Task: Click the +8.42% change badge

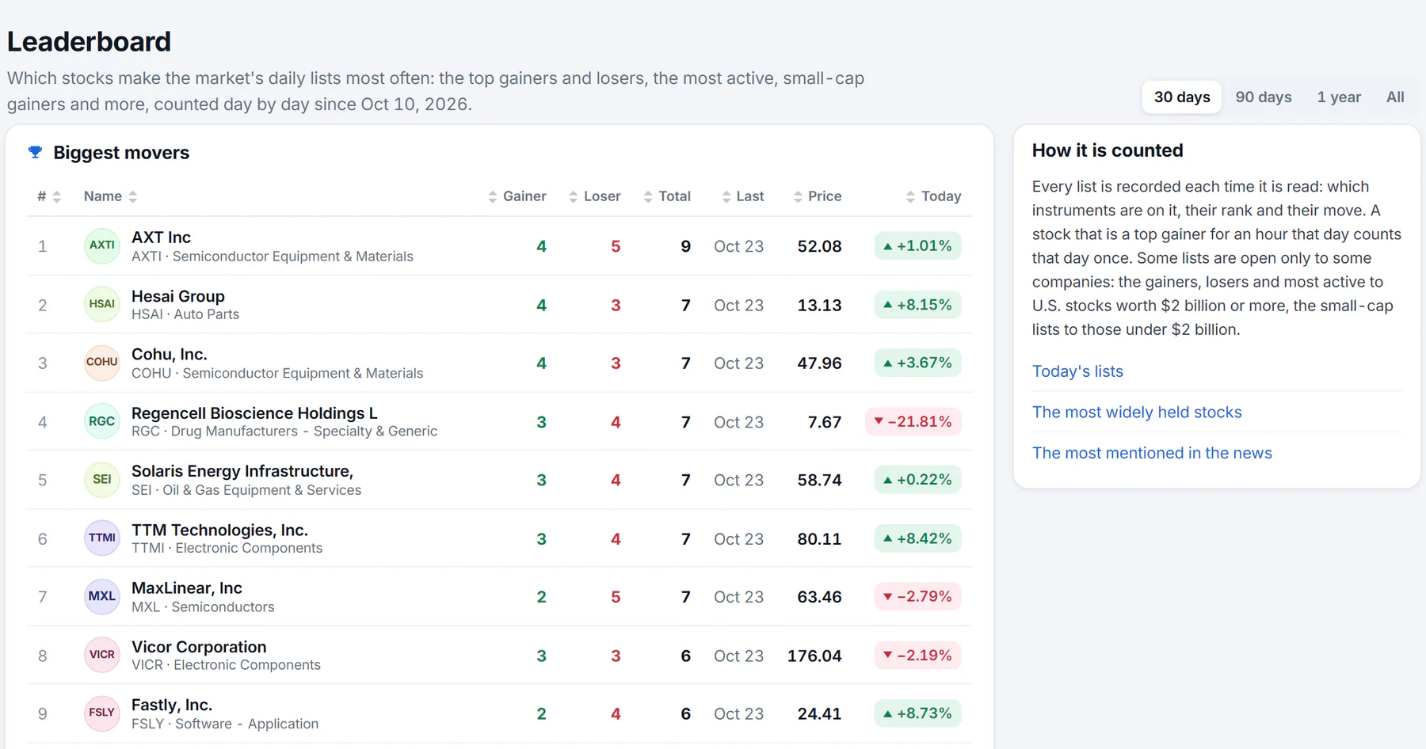Action: coord(917,538)
